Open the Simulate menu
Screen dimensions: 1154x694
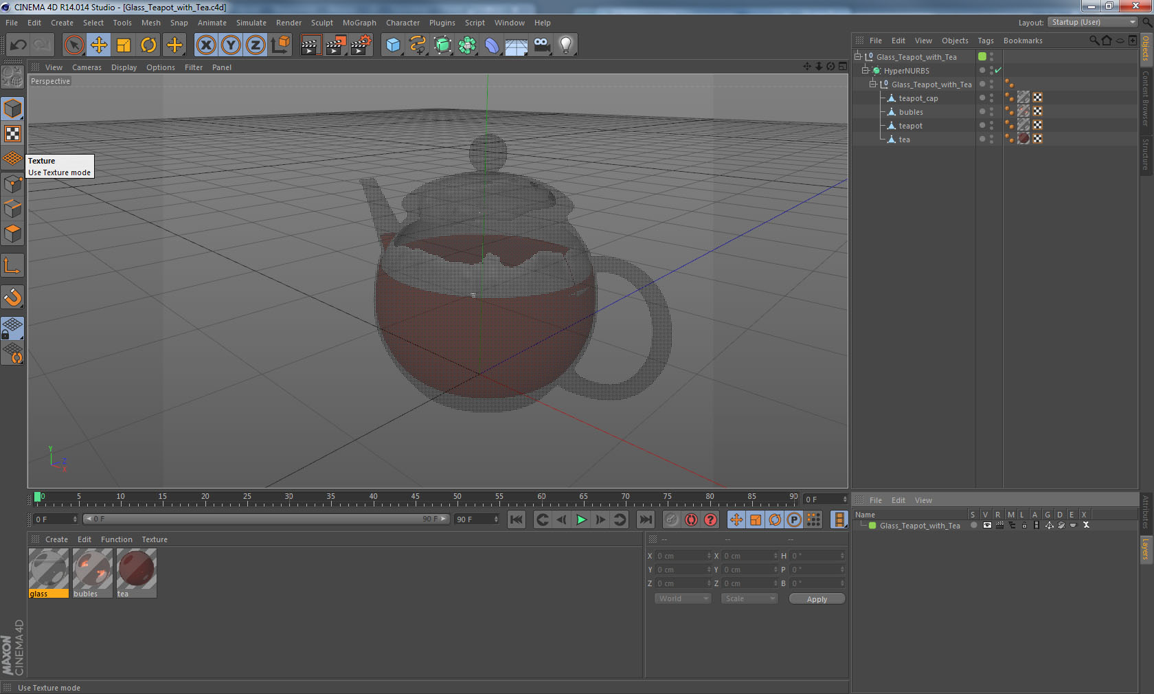click(251, 23)
